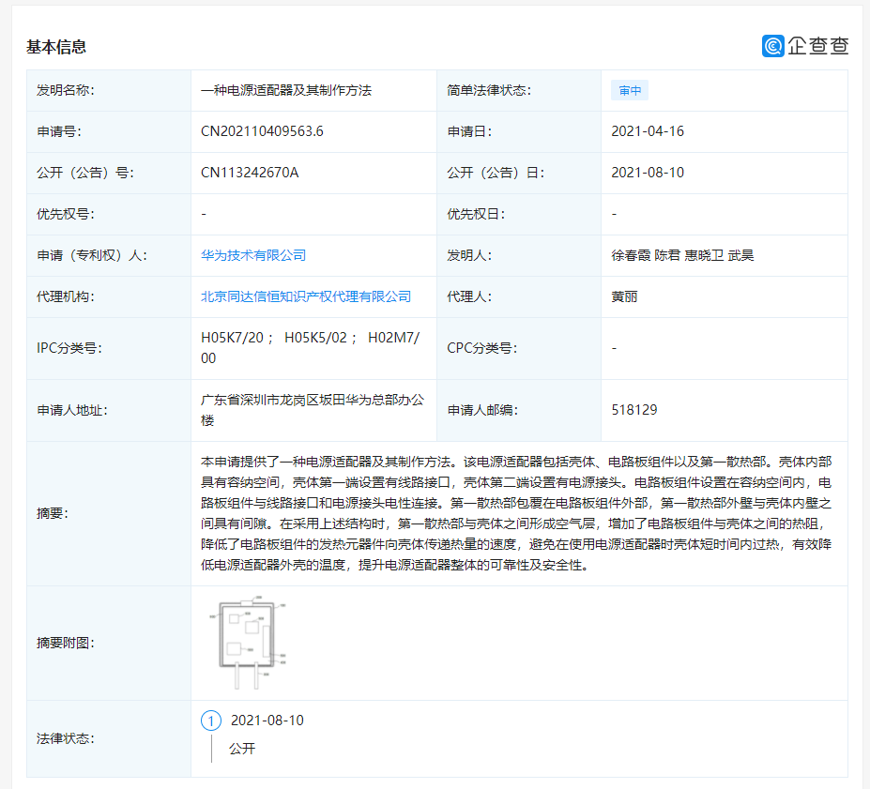Click the inventor names 徐春霞 陈君 惠晓卫 武昊
870x789 pixels.
coord(681,255)
